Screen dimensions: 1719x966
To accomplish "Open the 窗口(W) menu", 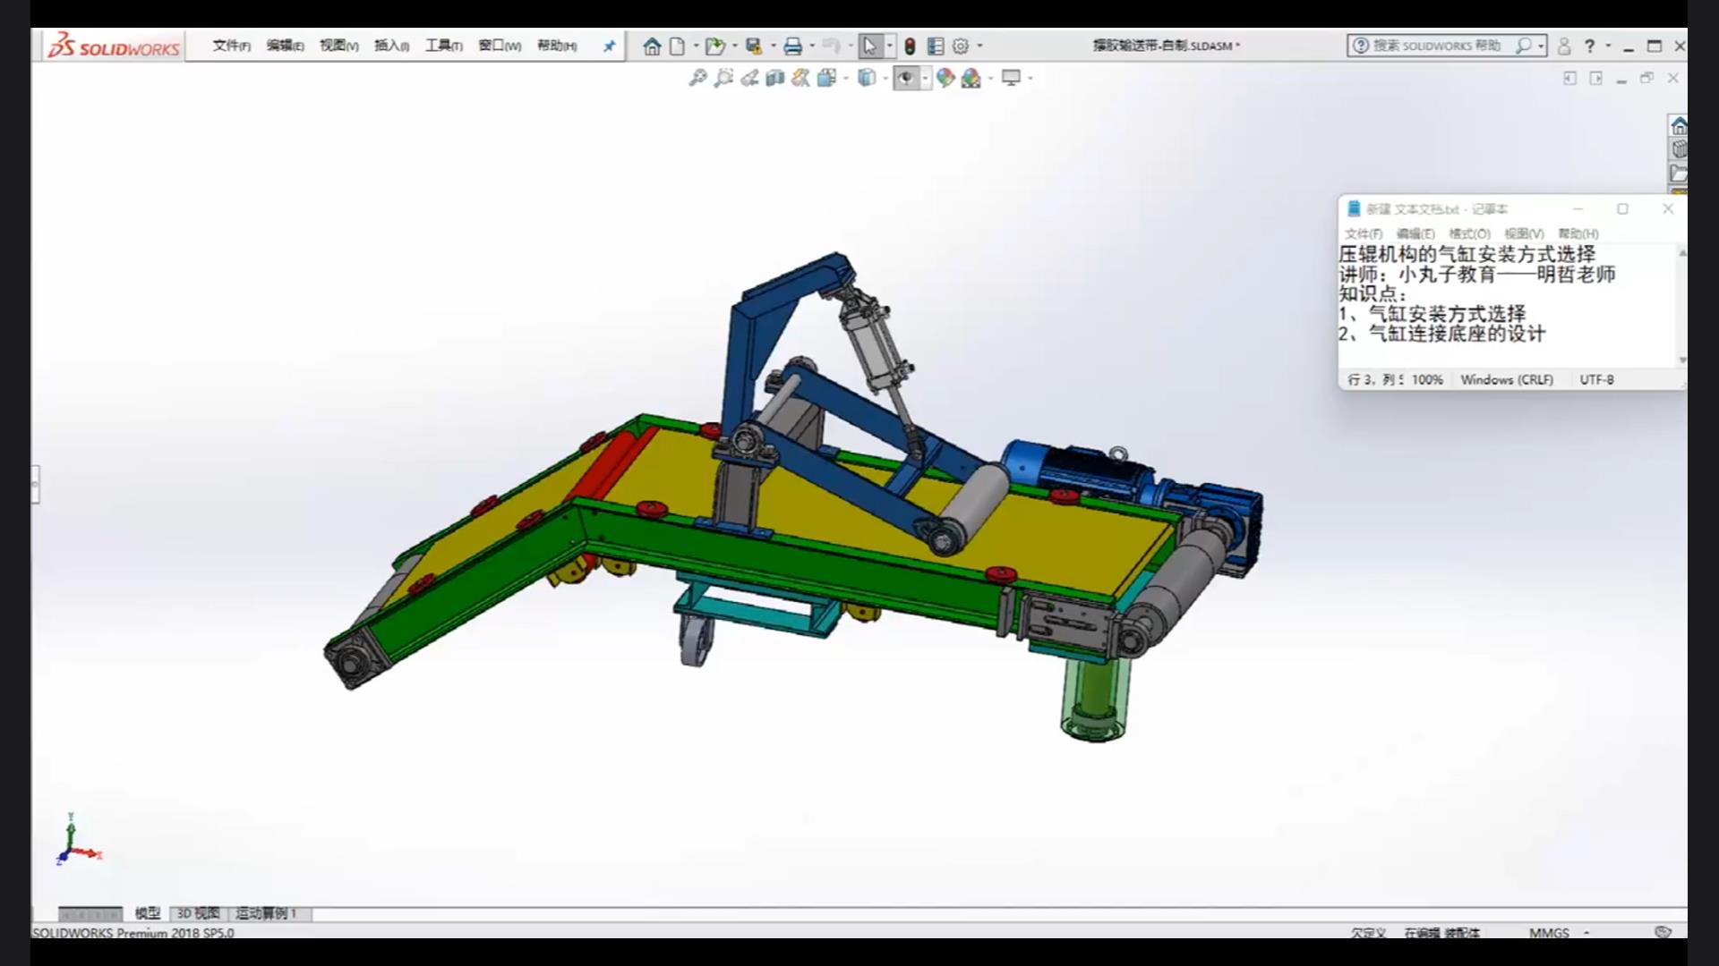I will (x=500, y=47).
